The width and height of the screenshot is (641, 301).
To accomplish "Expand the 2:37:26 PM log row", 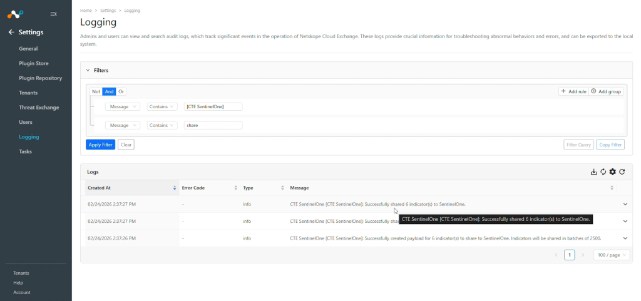I will click(x=625, y=238).
